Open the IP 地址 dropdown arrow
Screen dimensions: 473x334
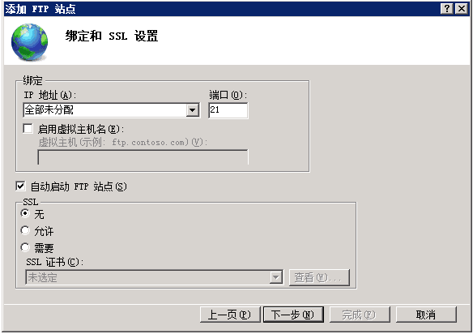tap(192, 110)
